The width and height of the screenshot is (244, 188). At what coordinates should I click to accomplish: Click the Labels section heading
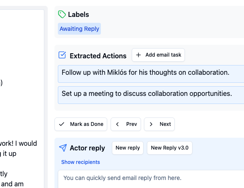[79, 14]
